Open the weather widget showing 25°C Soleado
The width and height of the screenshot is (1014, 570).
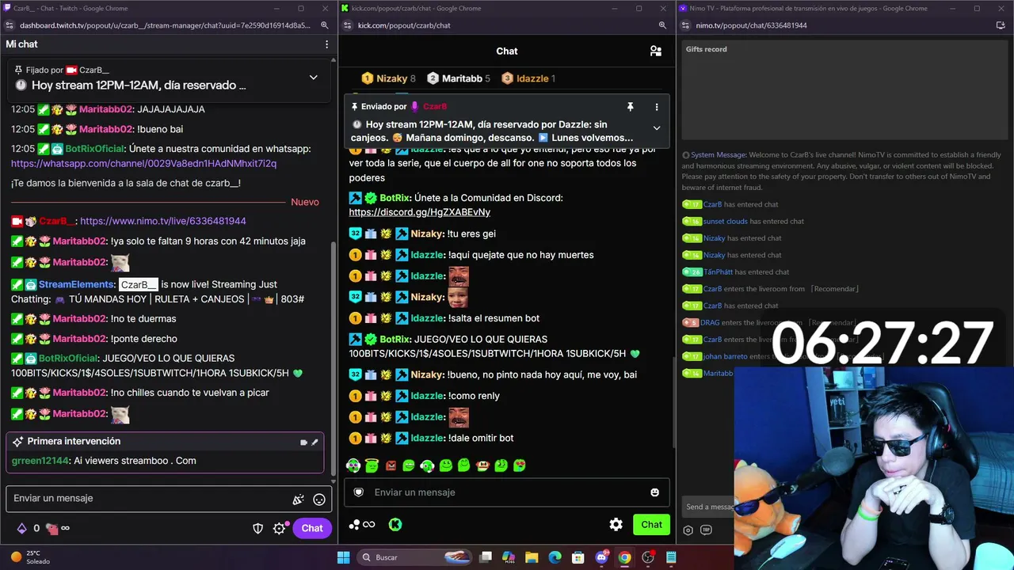30,557
